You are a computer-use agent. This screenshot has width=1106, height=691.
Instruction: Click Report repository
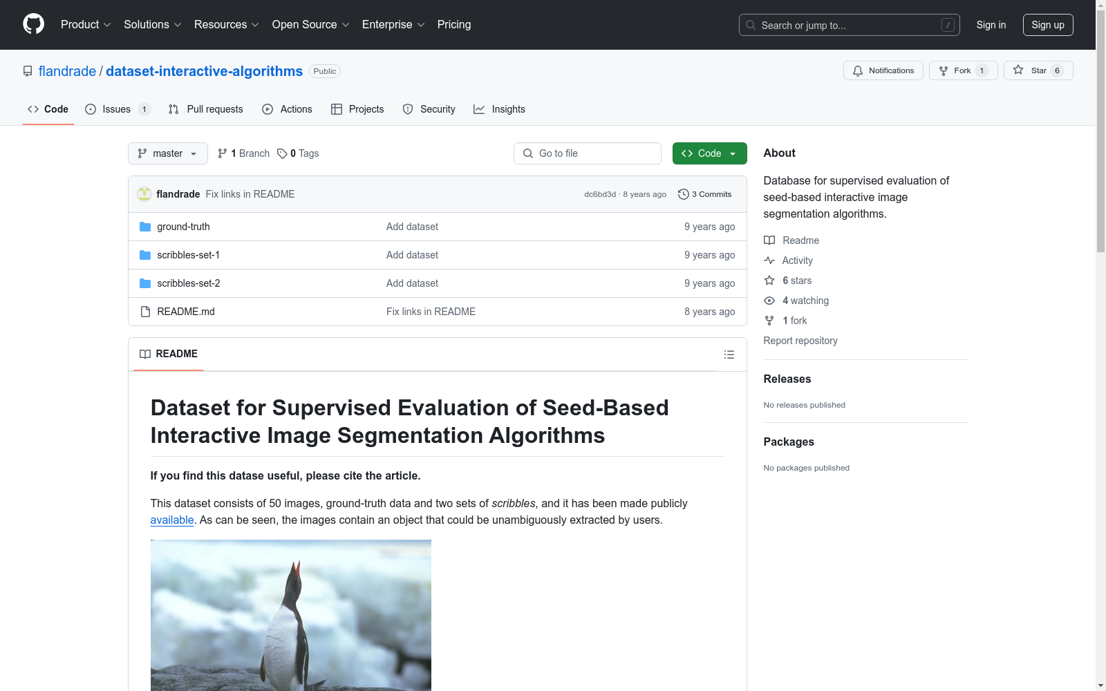click(x=800, y=340)
